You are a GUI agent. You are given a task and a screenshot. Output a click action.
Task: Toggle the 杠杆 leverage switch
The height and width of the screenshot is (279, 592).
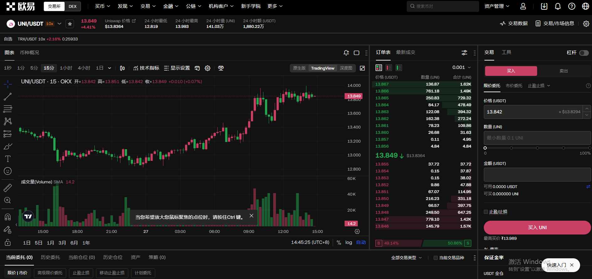(584, 53)
